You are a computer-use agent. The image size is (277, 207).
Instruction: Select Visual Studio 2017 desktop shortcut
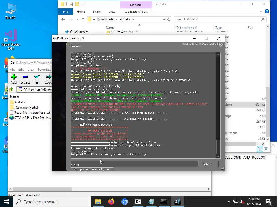tap(11, 40)
